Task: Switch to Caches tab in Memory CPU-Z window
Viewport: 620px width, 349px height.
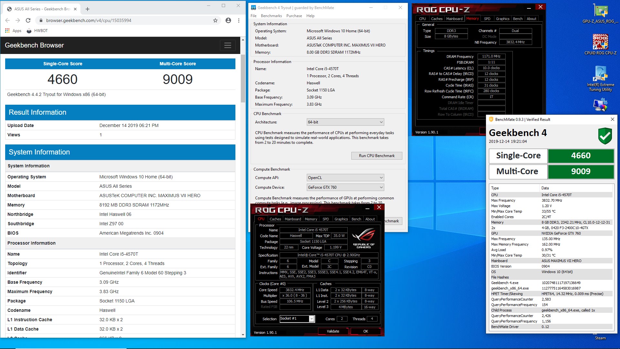Action: [437, 19]
